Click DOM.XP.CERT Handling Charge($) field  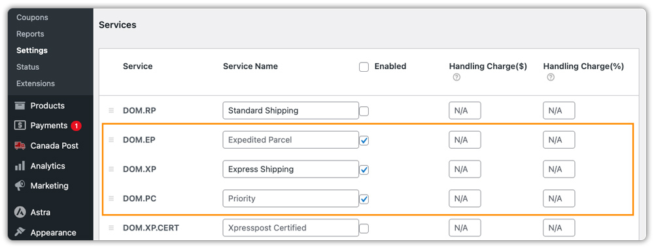[x=464, y=228]
